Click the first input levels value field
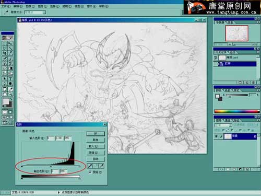The height and width of the screenshot is (196, 261). (x=51, y=138)
